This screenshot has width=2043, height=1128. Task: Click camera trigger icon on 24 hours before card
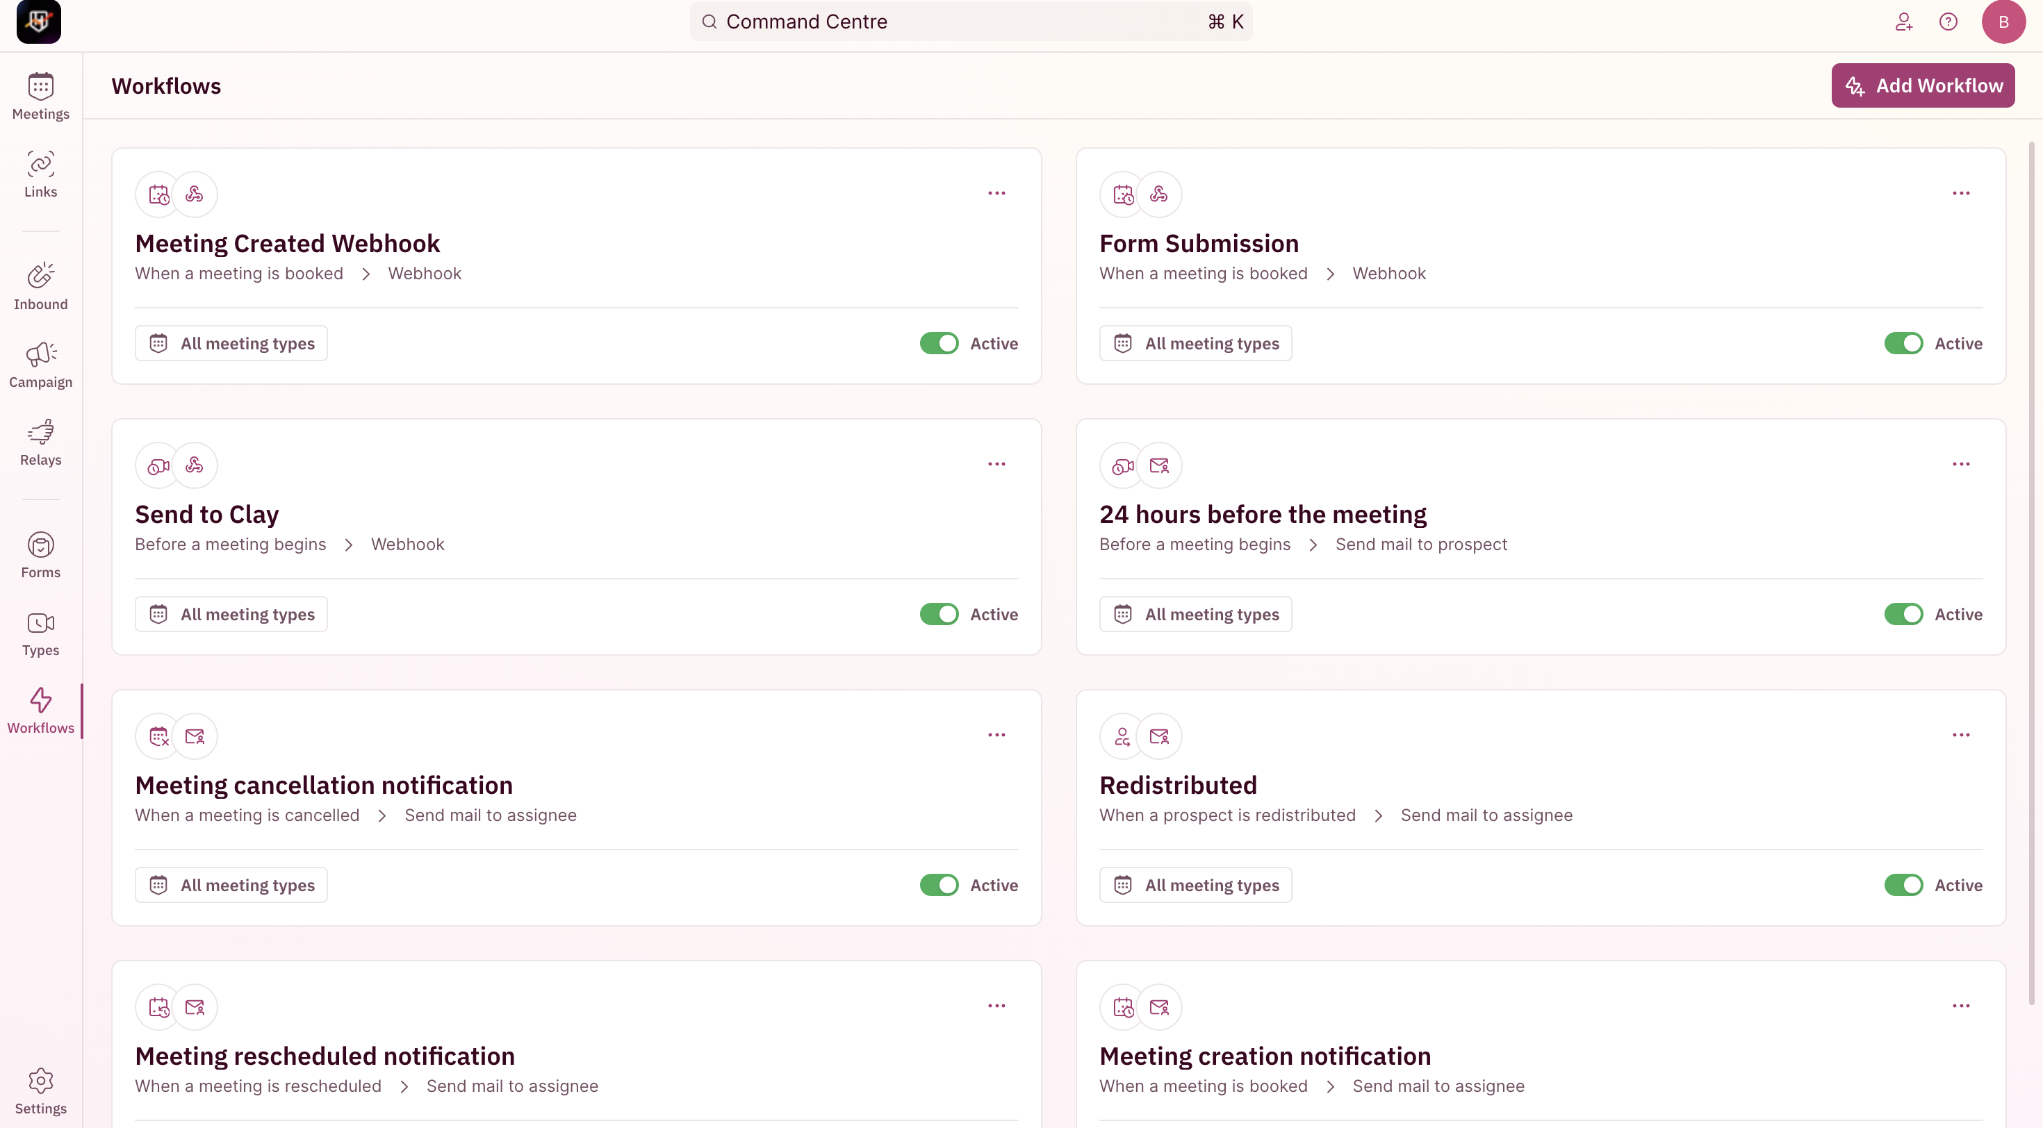coord(1123,465)
